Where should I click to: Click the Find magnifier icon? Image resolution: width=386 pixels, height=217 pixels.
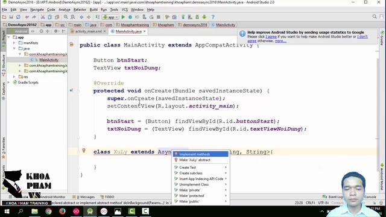coord(66,17)
